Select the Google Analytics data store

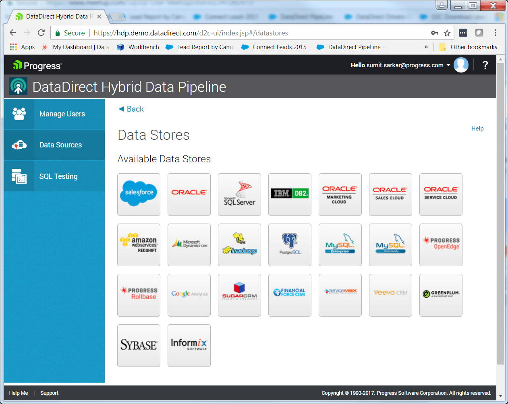(189, 295)
